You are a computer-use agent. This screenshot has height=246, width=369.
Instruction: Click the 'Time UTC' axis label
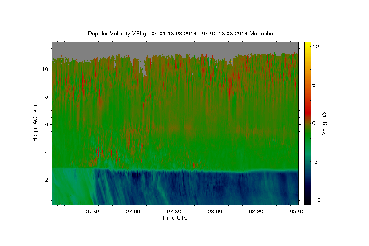pos(175,218)
